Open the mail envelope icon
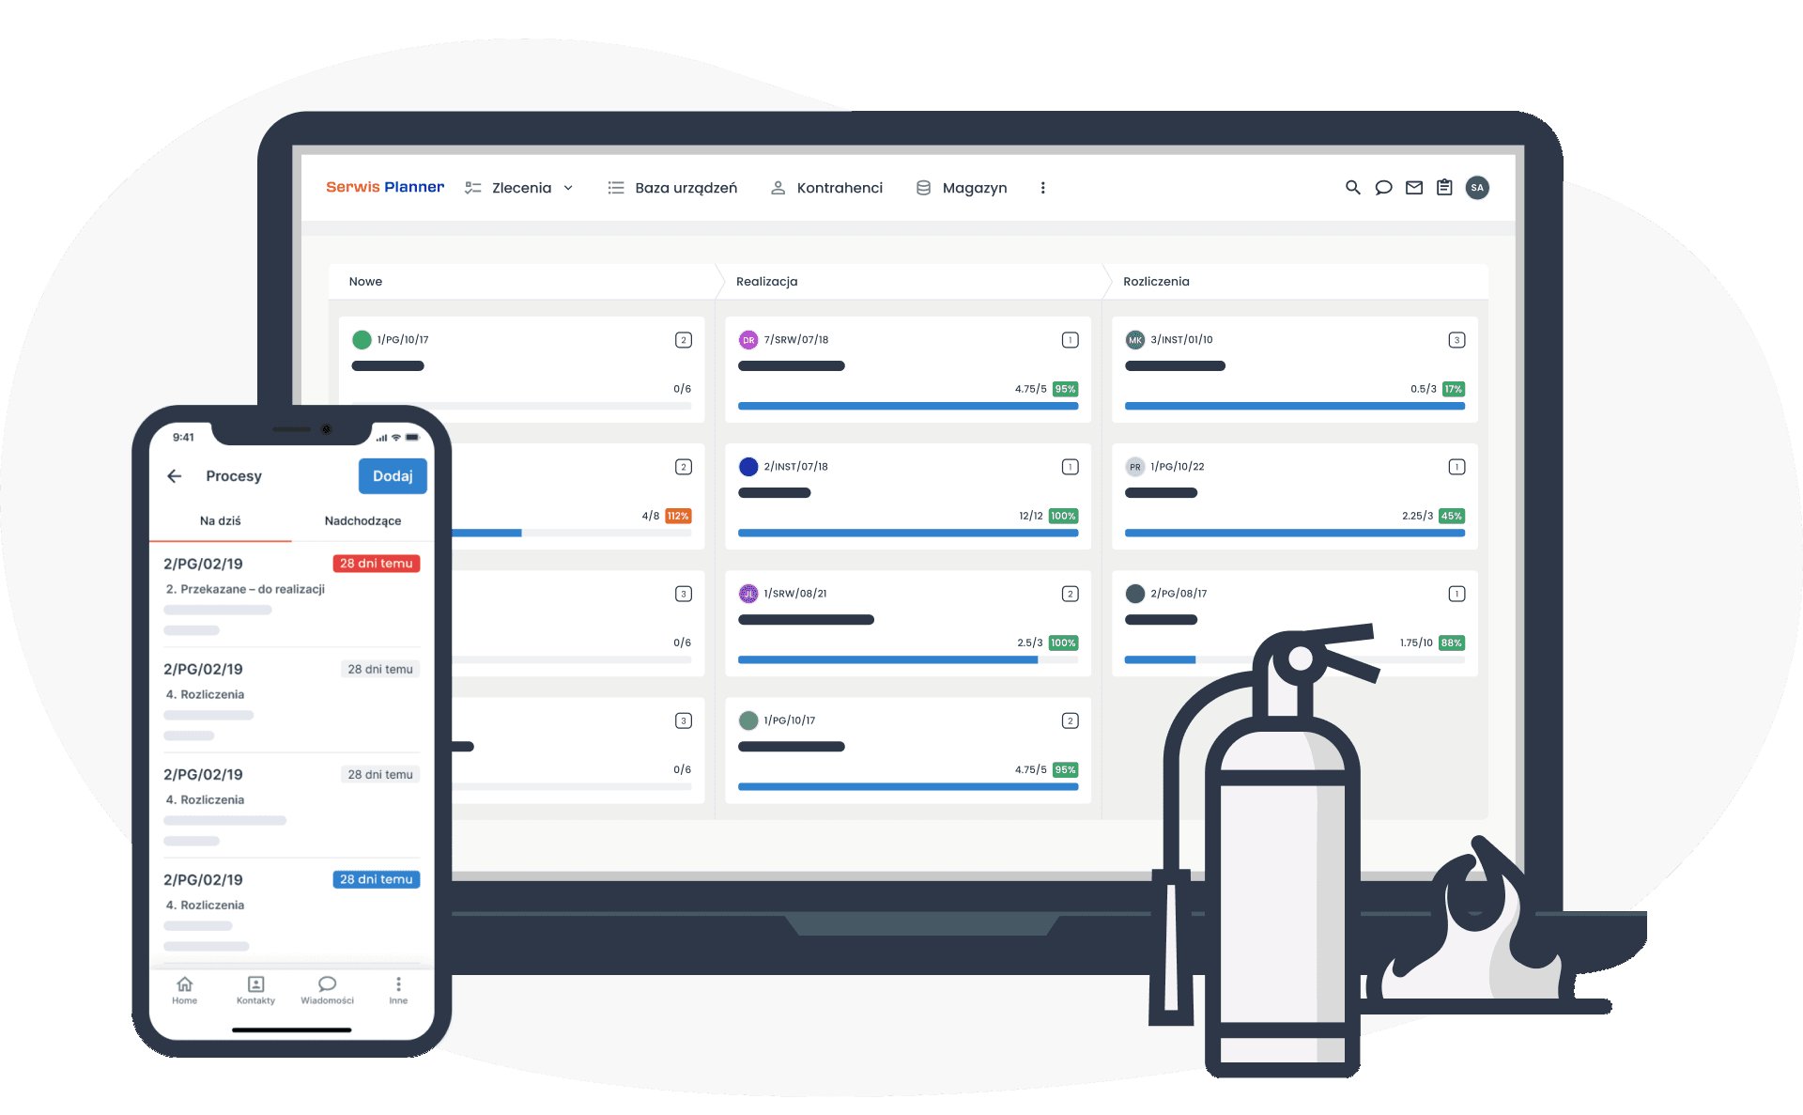Image resolution: width=1803 pixels, height=1115 pixels. (x=1414, y=188)
